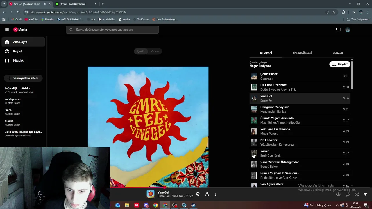
Task: Like the song Yine Gel
Action: point(207,194)
